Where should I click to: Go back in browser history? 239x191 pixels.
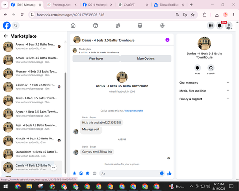click(x=5, y=15)
